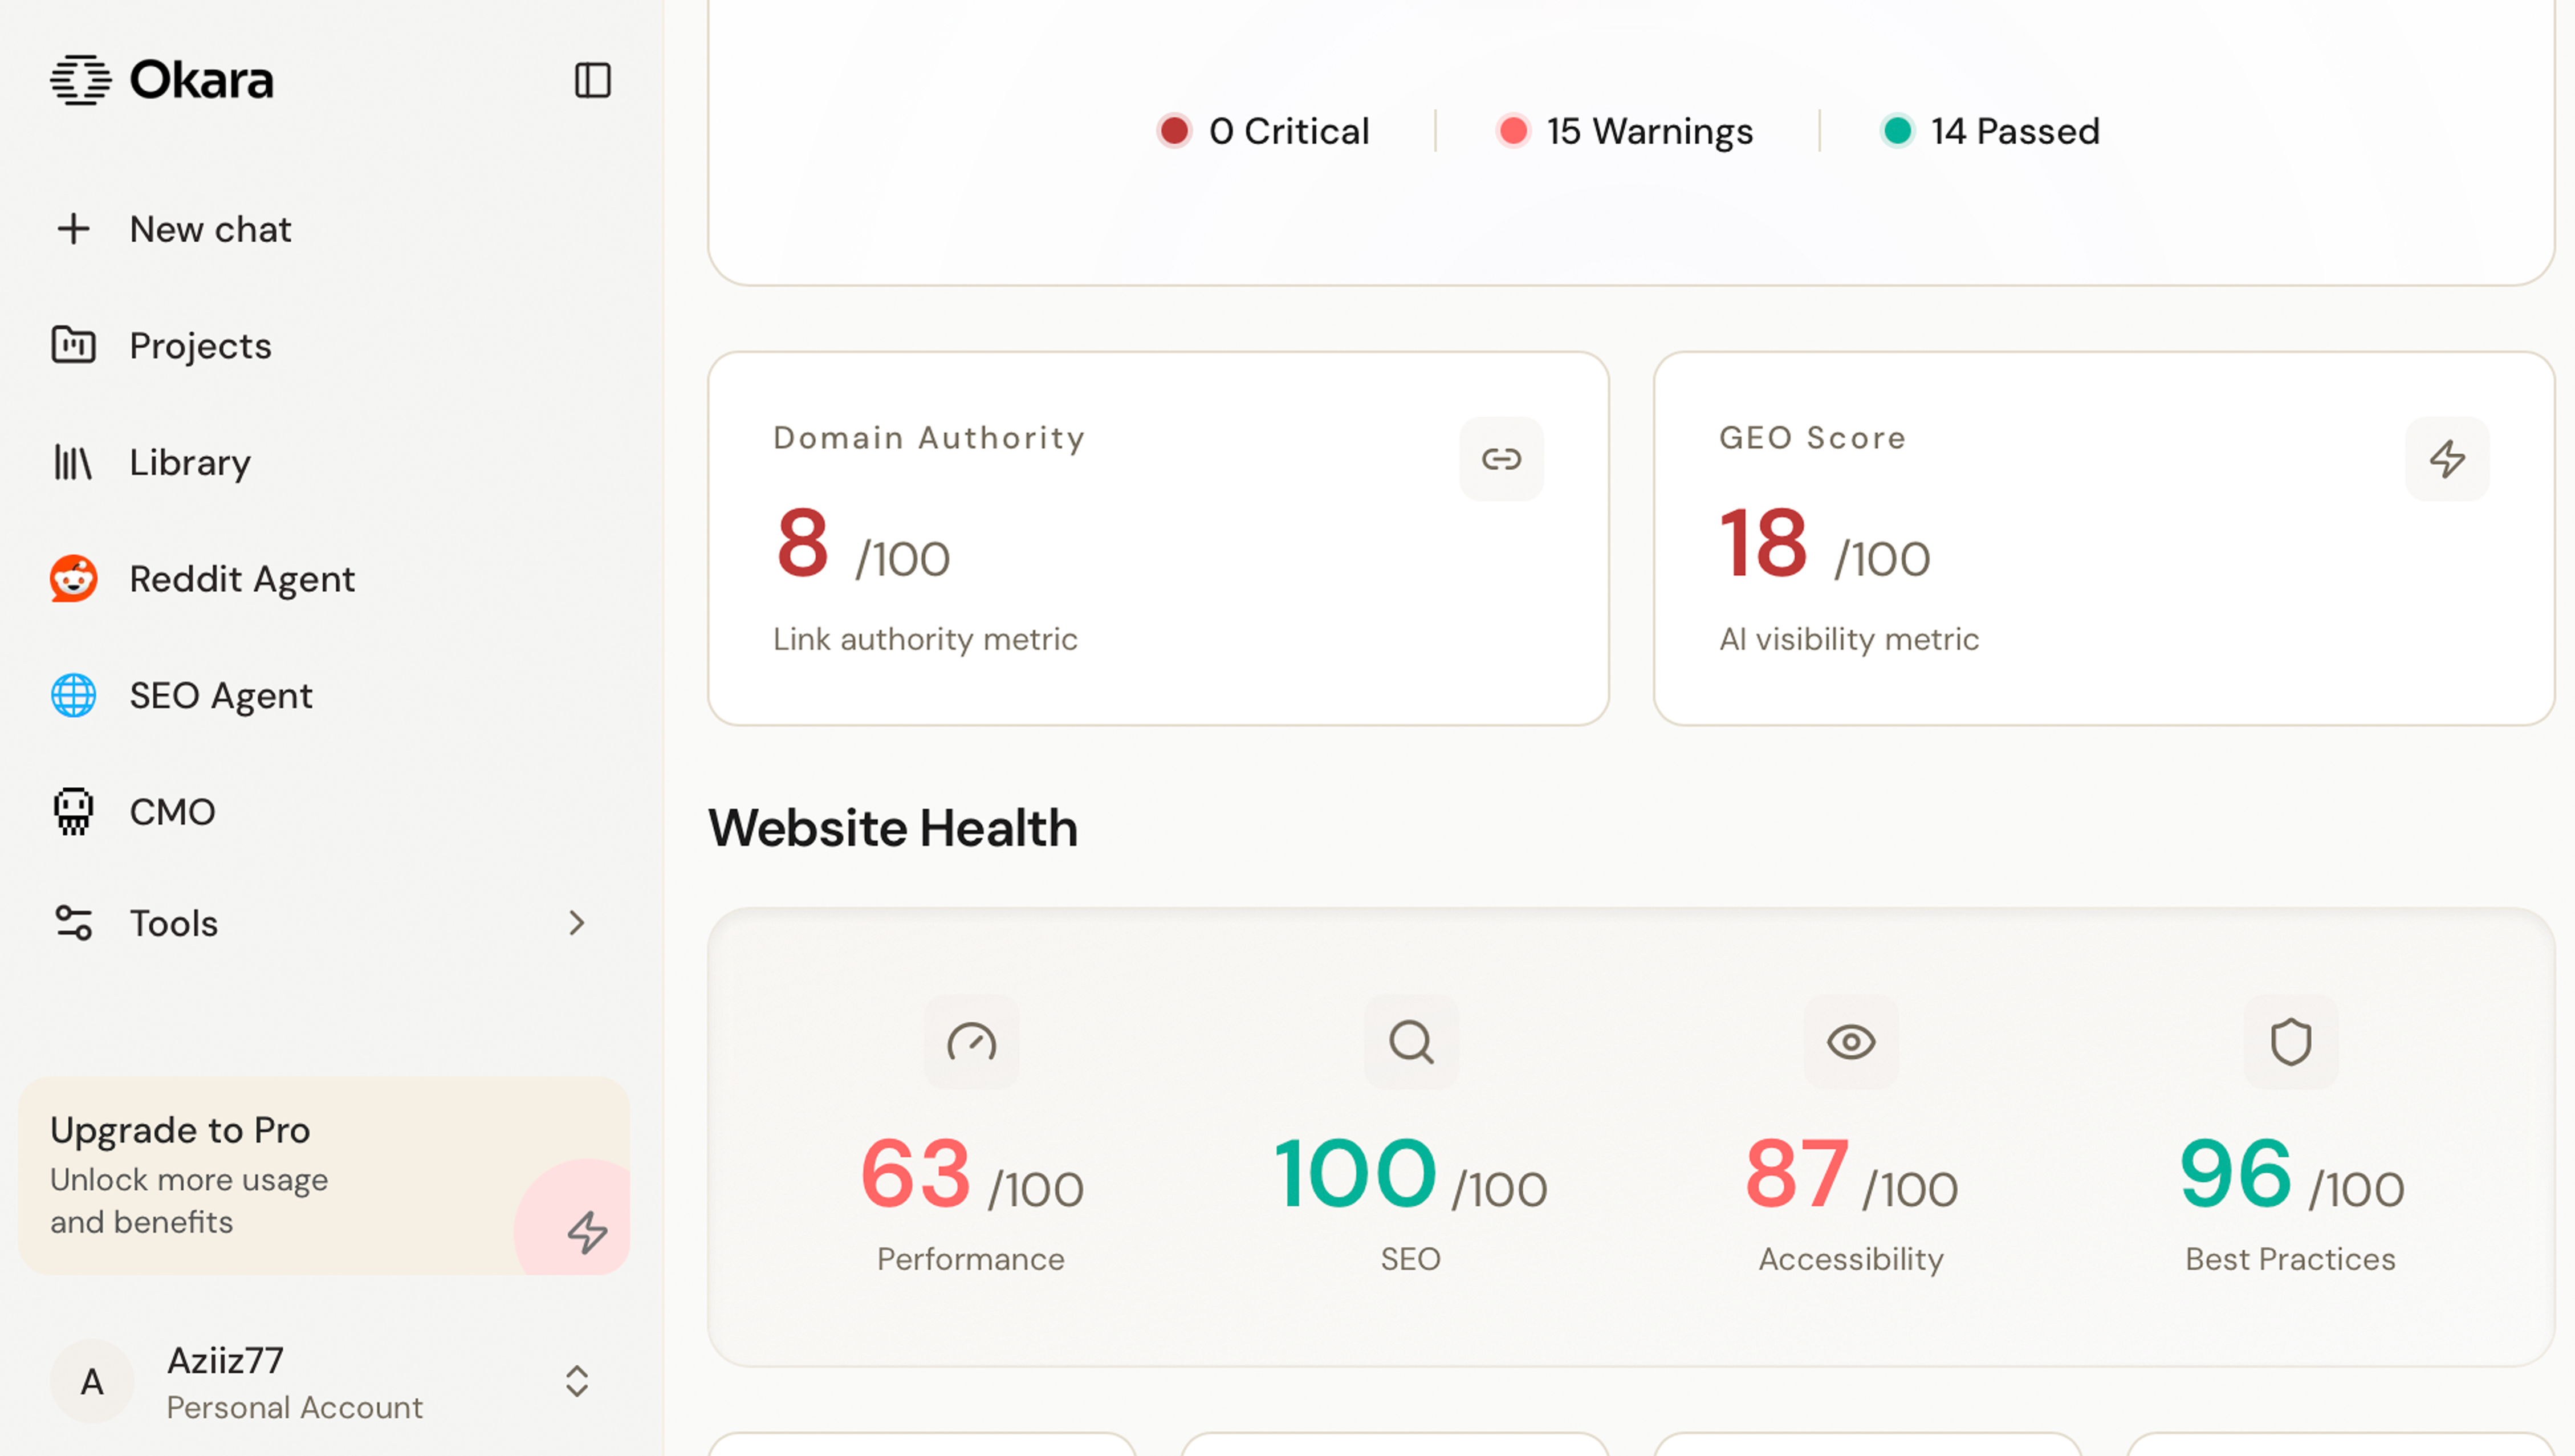Collapse the sidebar panel icon
The image size is (2575, 1456).
click(592, 80)
